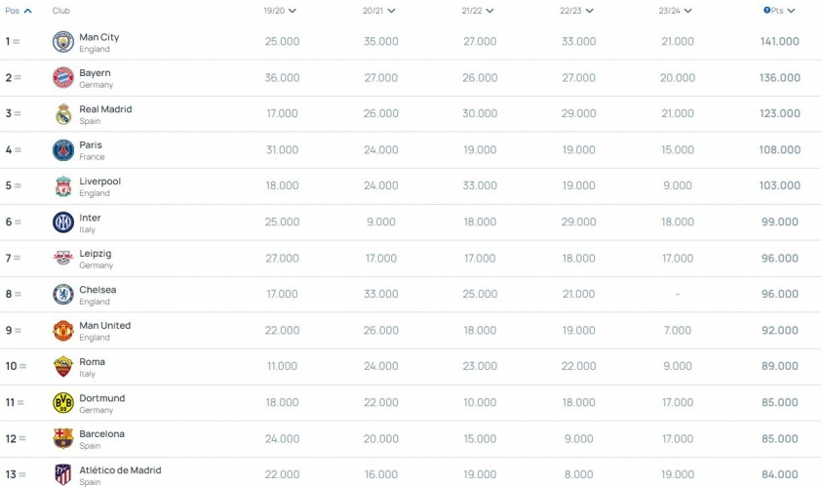Sort by the 21/22 season column
Image resolution: width=821 pixels, height=487 pixels.
coord(478,11)
